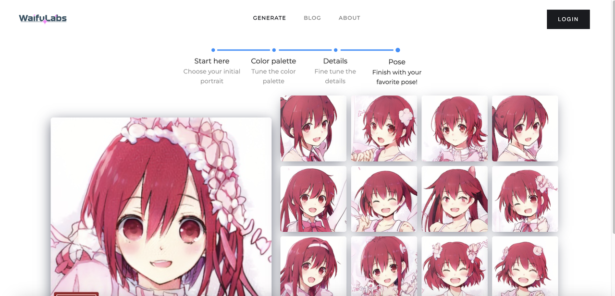Viewport: 615px width, 296px height.
Task: Click the step dot above 'Color palette'
Action: click(274, 50)
